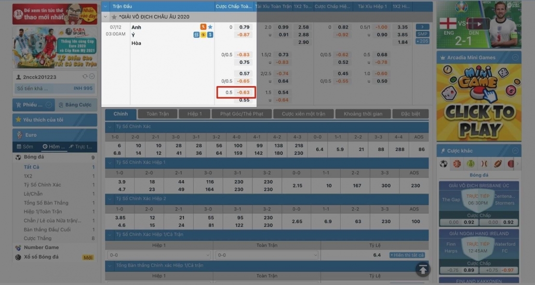Select the basketball icon under Cược khác
The image size is (535, 285).
pyautogui.click(x=457, y=164)
